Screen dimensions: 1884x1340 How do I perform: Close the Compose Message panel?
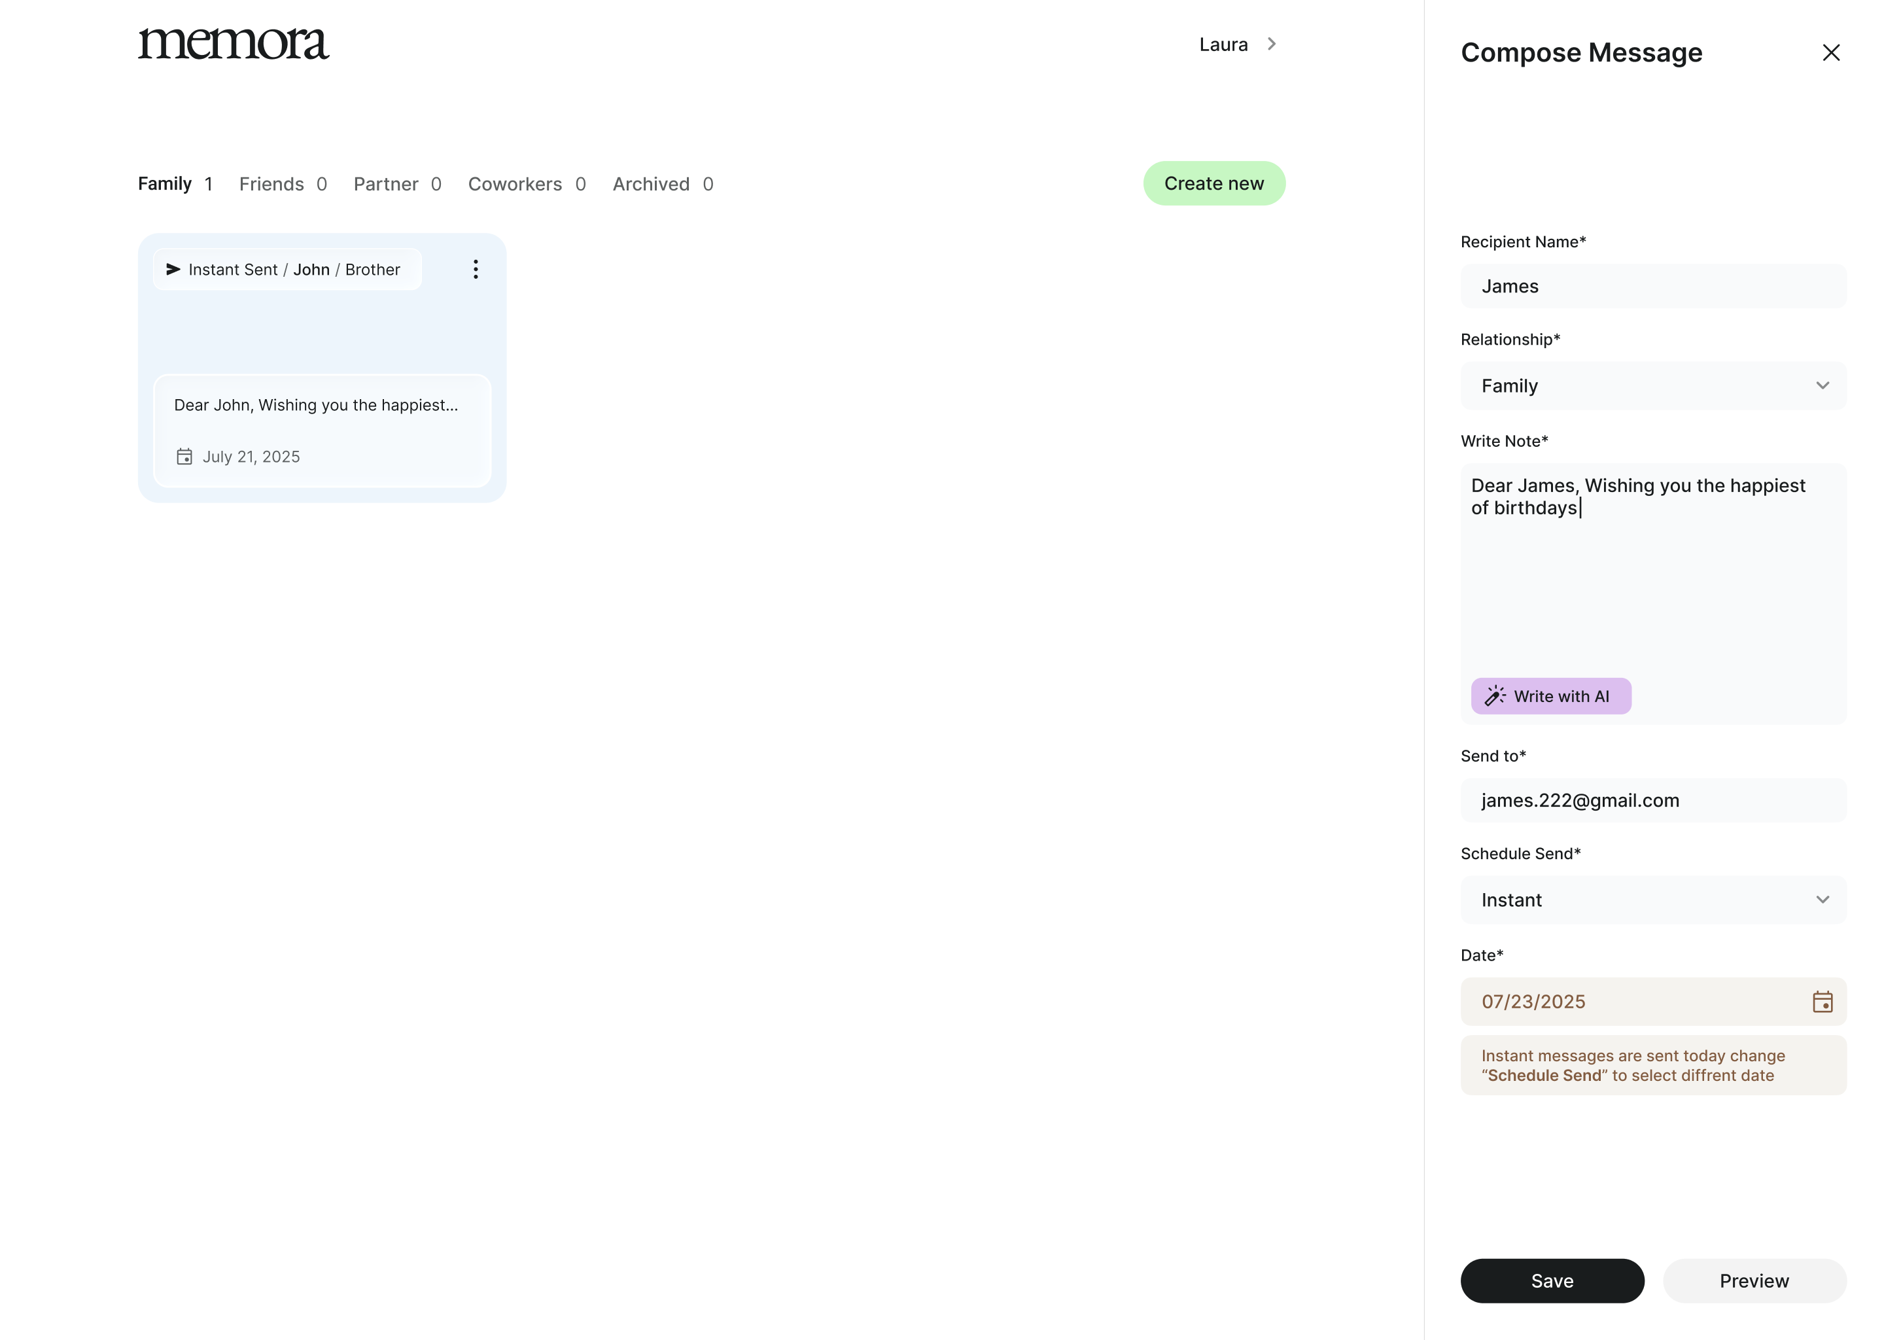point(1830,53)
